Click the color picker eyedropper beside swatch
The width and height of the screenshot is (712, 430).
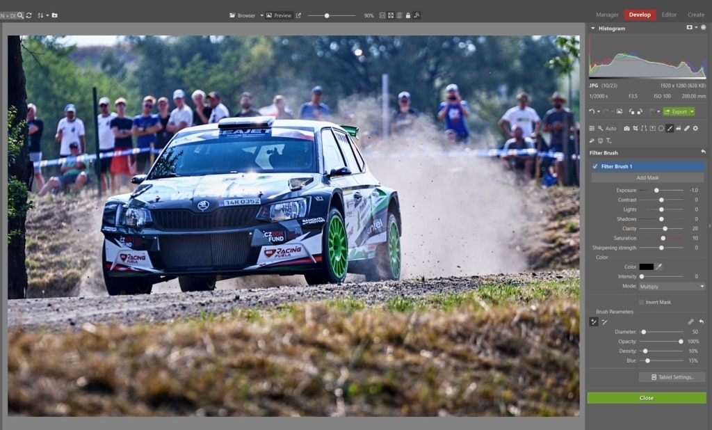pos(659,266)
